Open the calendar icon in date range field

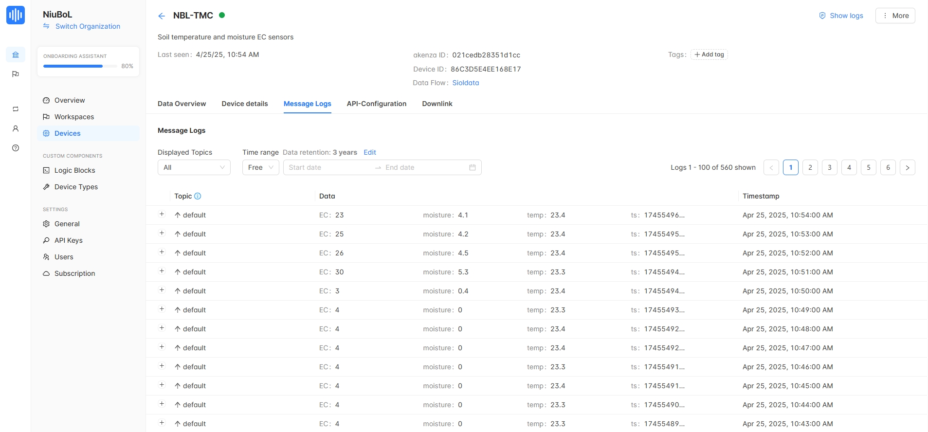pos(472,167)
